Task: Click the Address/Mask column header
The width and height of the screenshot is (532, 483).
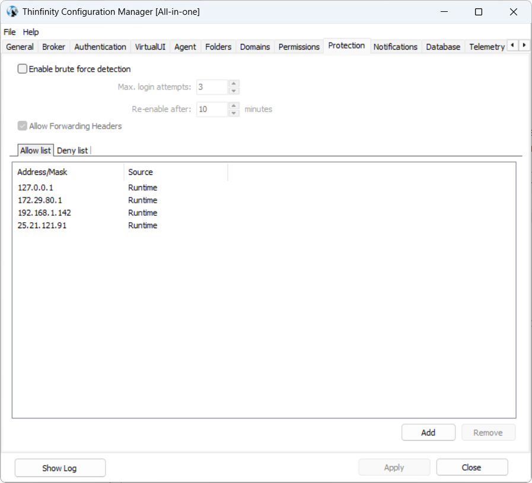Action: click(x=69, y=172)
